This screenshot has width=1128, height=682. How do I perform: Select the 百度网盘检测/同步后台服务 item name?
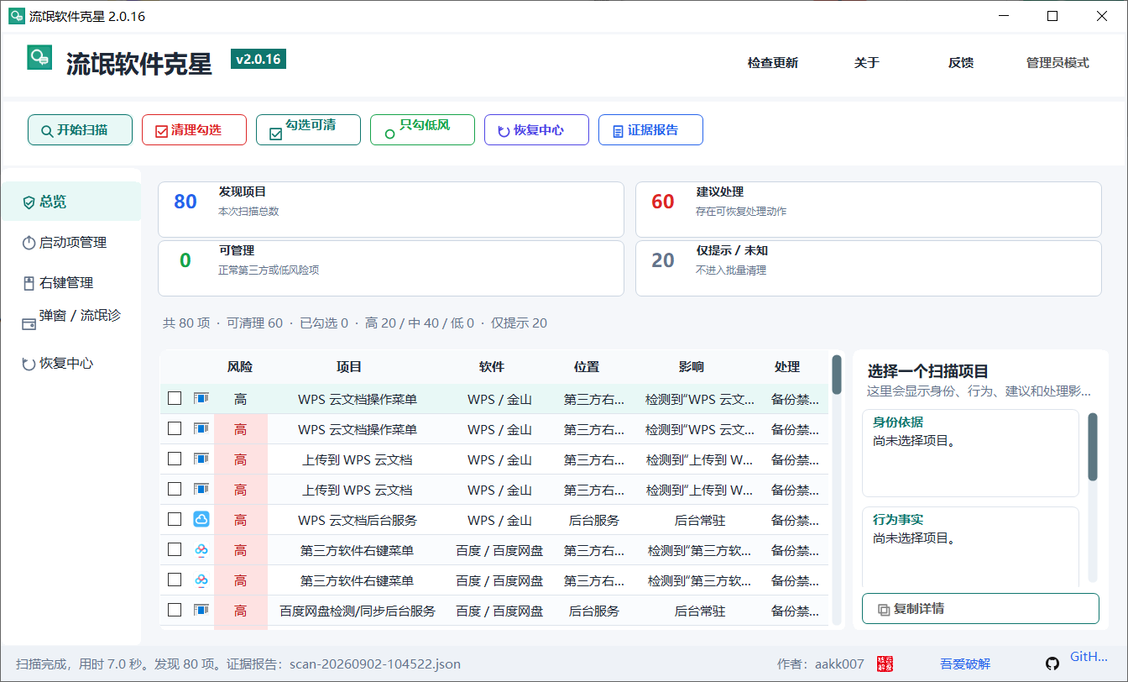tap(358, 611)
